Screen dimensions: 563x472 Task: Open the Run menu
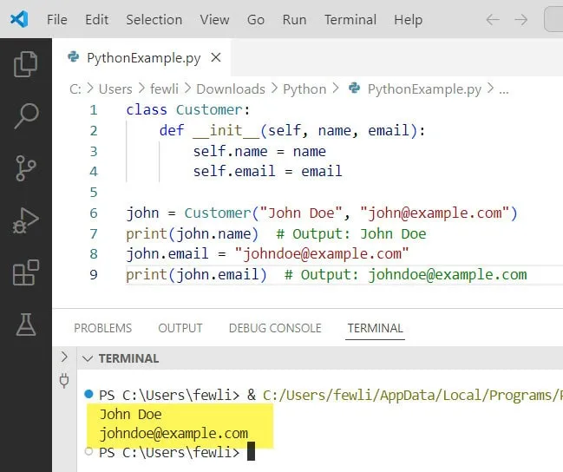pos(294,19)
